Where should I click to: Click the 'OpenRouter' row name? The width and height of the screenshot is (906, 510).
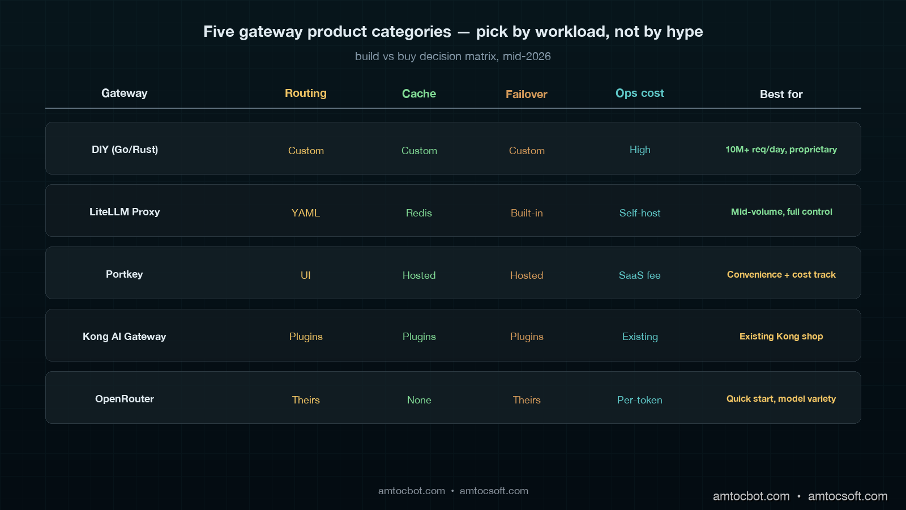pos(125,399)
